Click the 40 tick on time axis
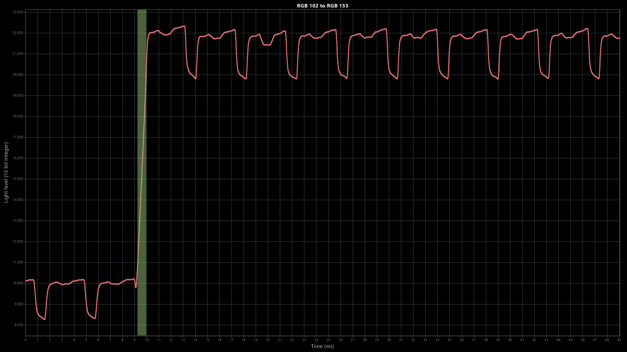 click(510, 340)
